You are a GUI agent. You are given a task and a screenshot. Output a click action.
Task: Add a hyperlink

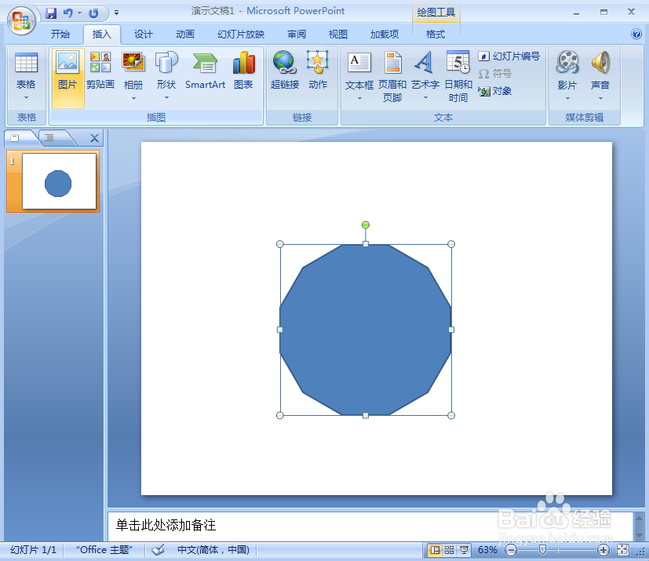(285, 71)
